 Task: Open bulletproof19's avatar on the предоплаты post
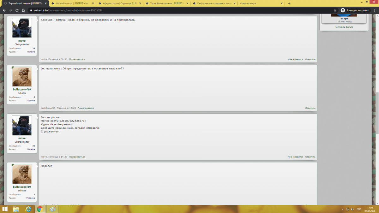point(22,77)
